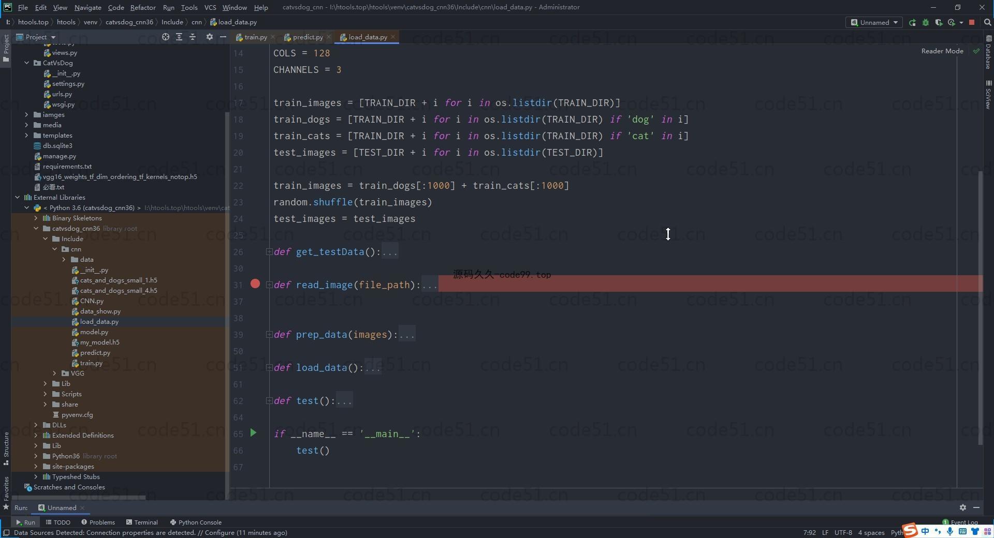Viewport: 994px width, 538px height.
Task: Open Search Everywhere magnifier icon
Action: [987, 22]
